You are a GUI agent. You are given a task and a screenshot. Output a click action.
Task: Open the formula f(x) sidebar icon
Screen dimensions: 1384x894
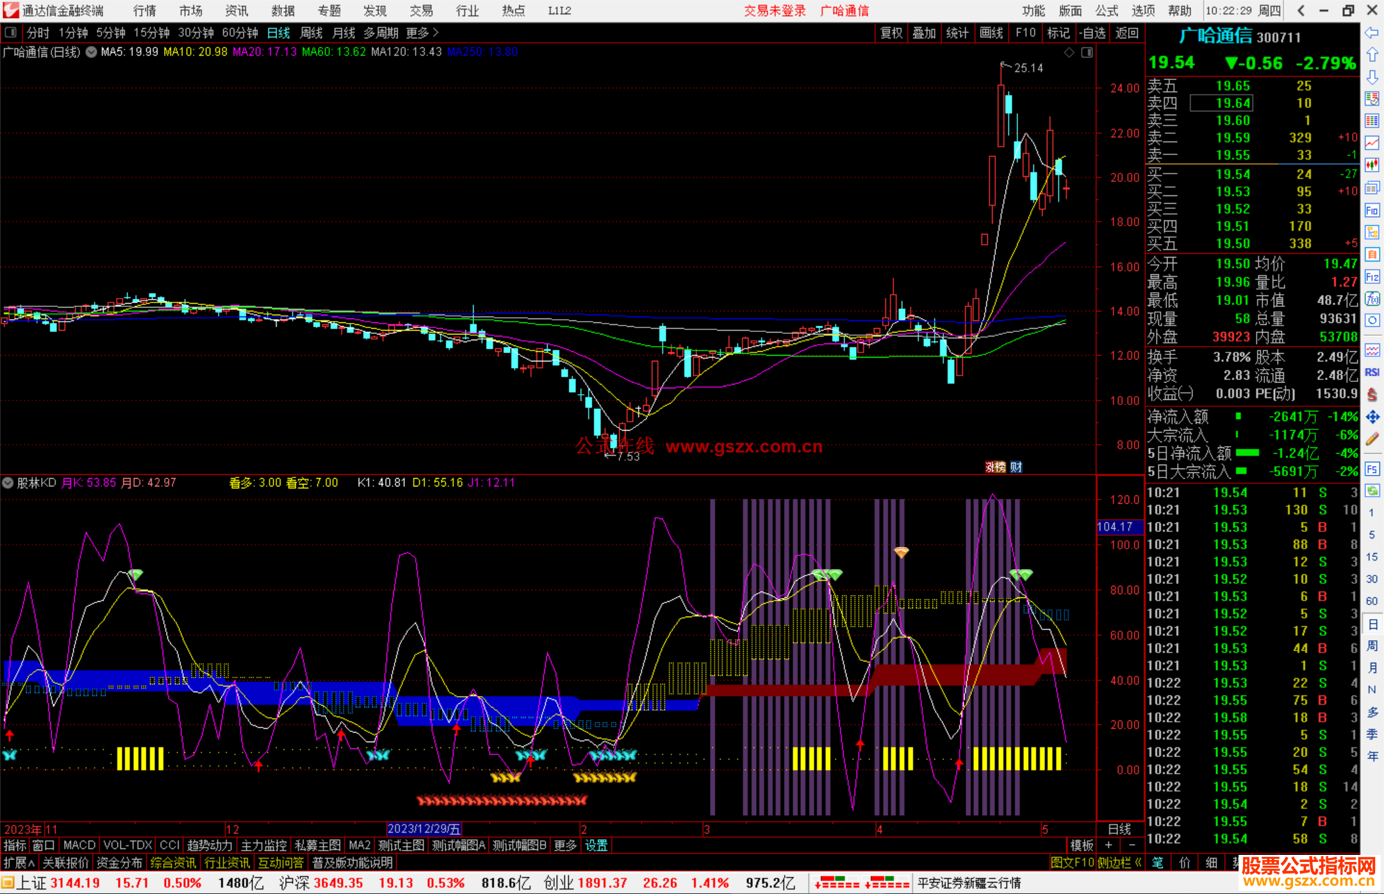click(x=1372, y=299)
